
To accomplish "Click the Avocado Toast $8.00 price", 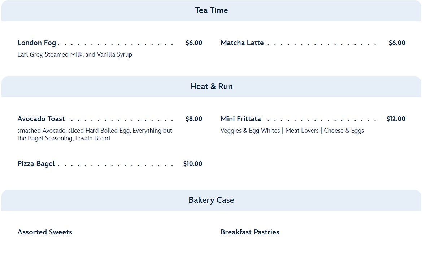I will point(194,119).
